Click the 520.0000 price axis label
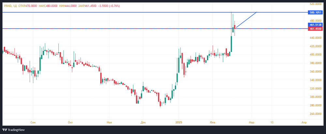The width and height of the screenshot is (326, 134). [316, 4]
